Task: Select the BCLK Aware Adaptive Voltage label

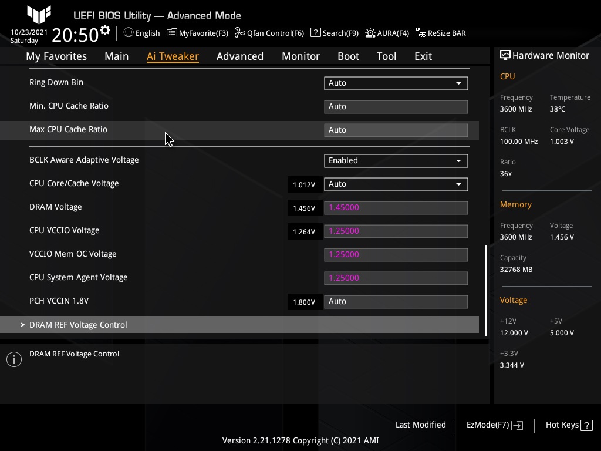Action: [84, 160]
